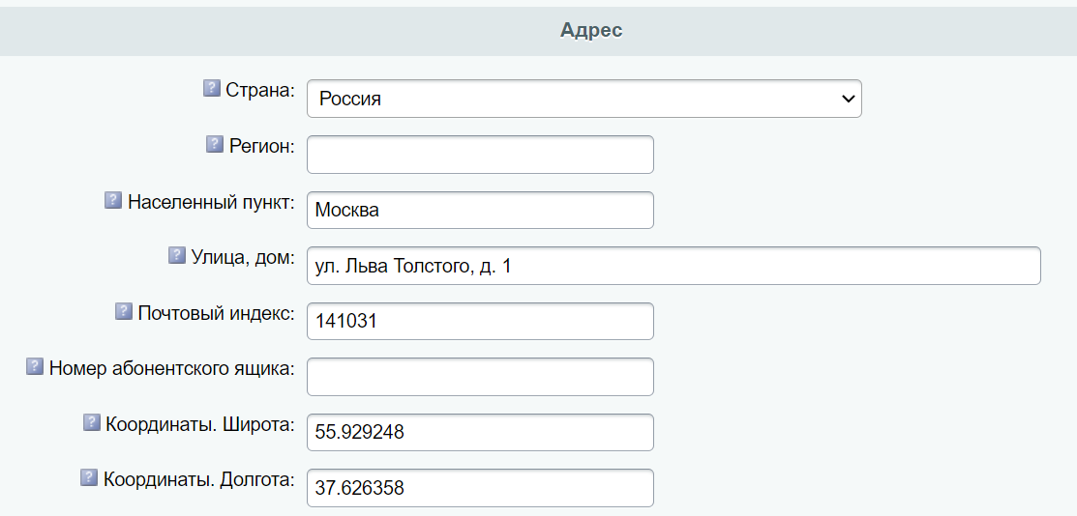Click the Населенный пункт field with Москва
This screenshot has height=516, width=1077.
tap(480, 211)
